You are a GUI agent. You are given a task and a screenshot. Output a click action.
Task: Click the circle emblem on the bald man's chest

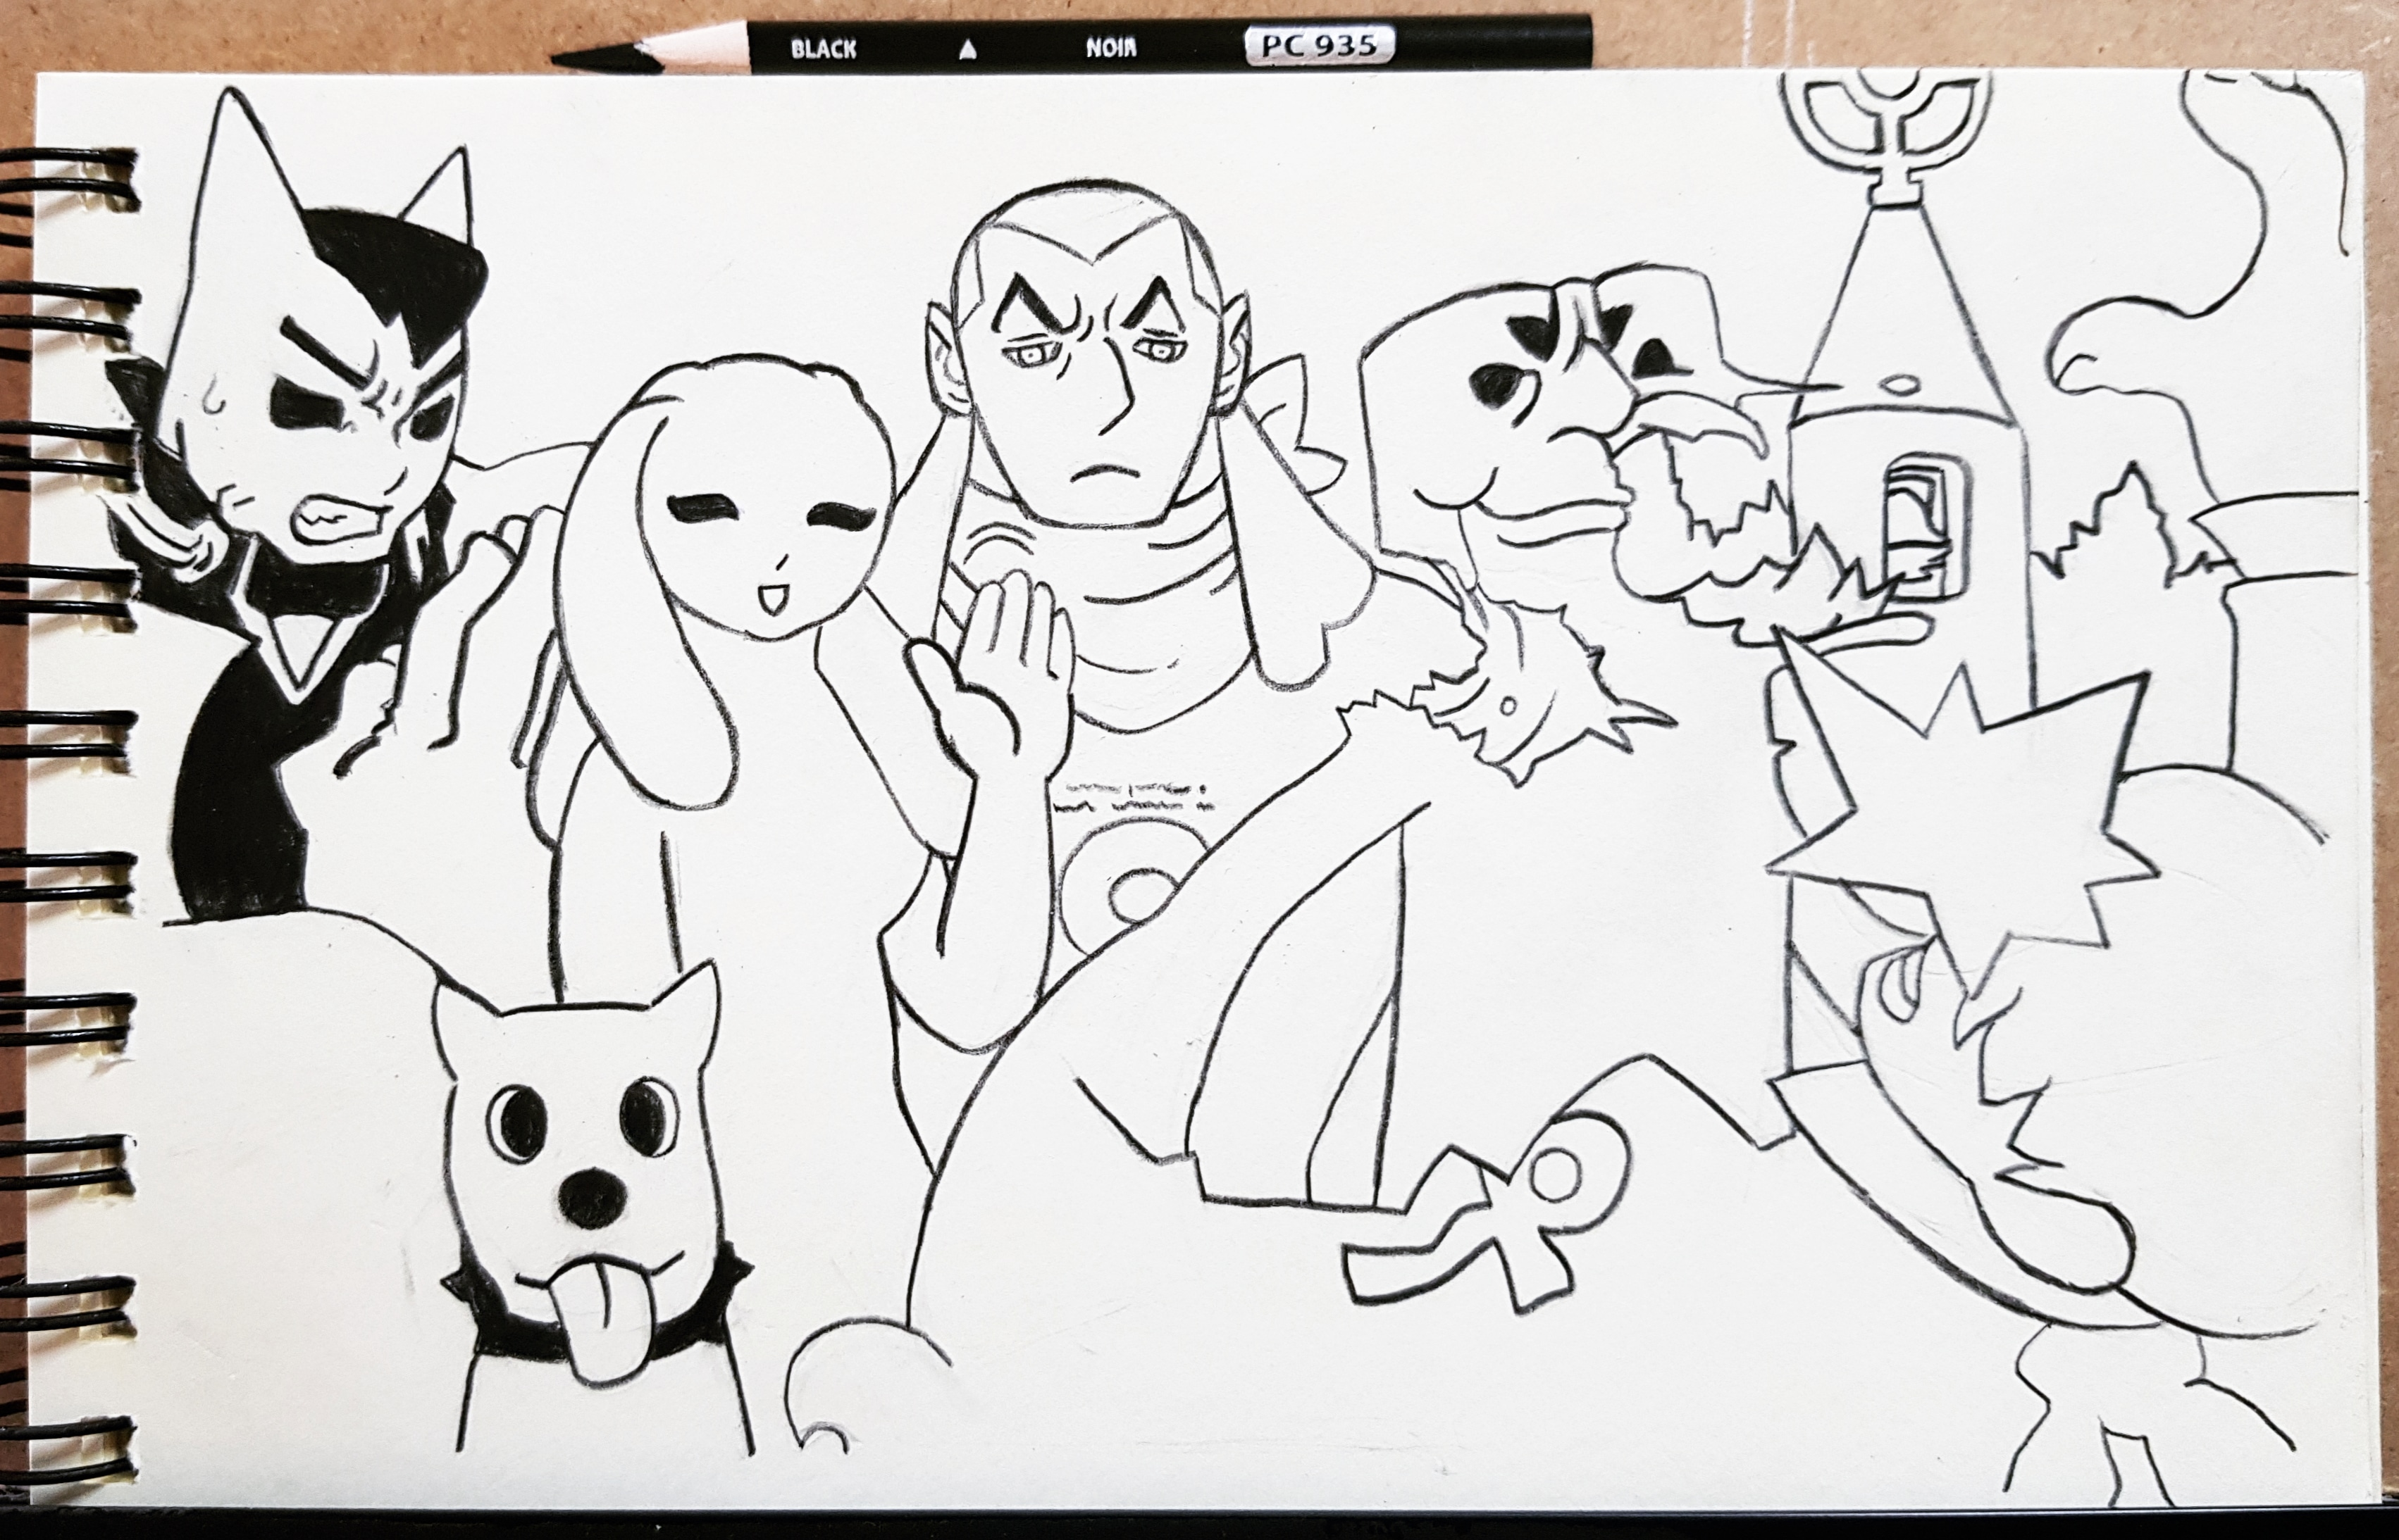(x=1143, y=893)
